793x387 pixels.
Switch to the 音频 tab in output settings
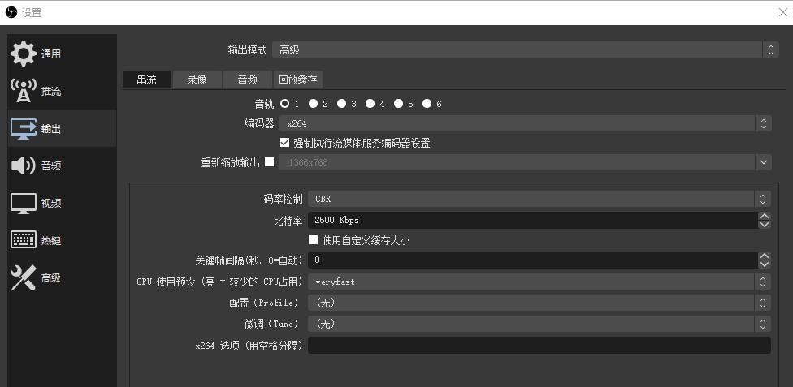247,80
